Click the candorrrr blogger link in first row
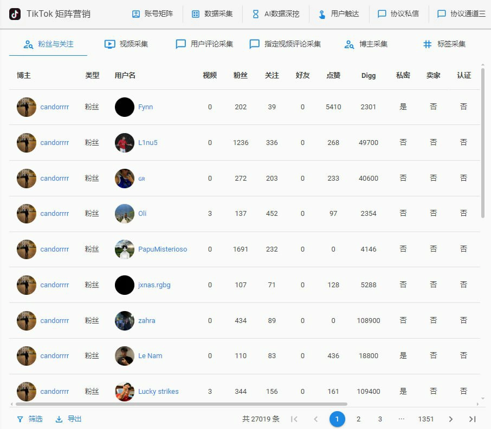This screenshot has height=429, width=491. pyautogui.click(x=54, y=107)
